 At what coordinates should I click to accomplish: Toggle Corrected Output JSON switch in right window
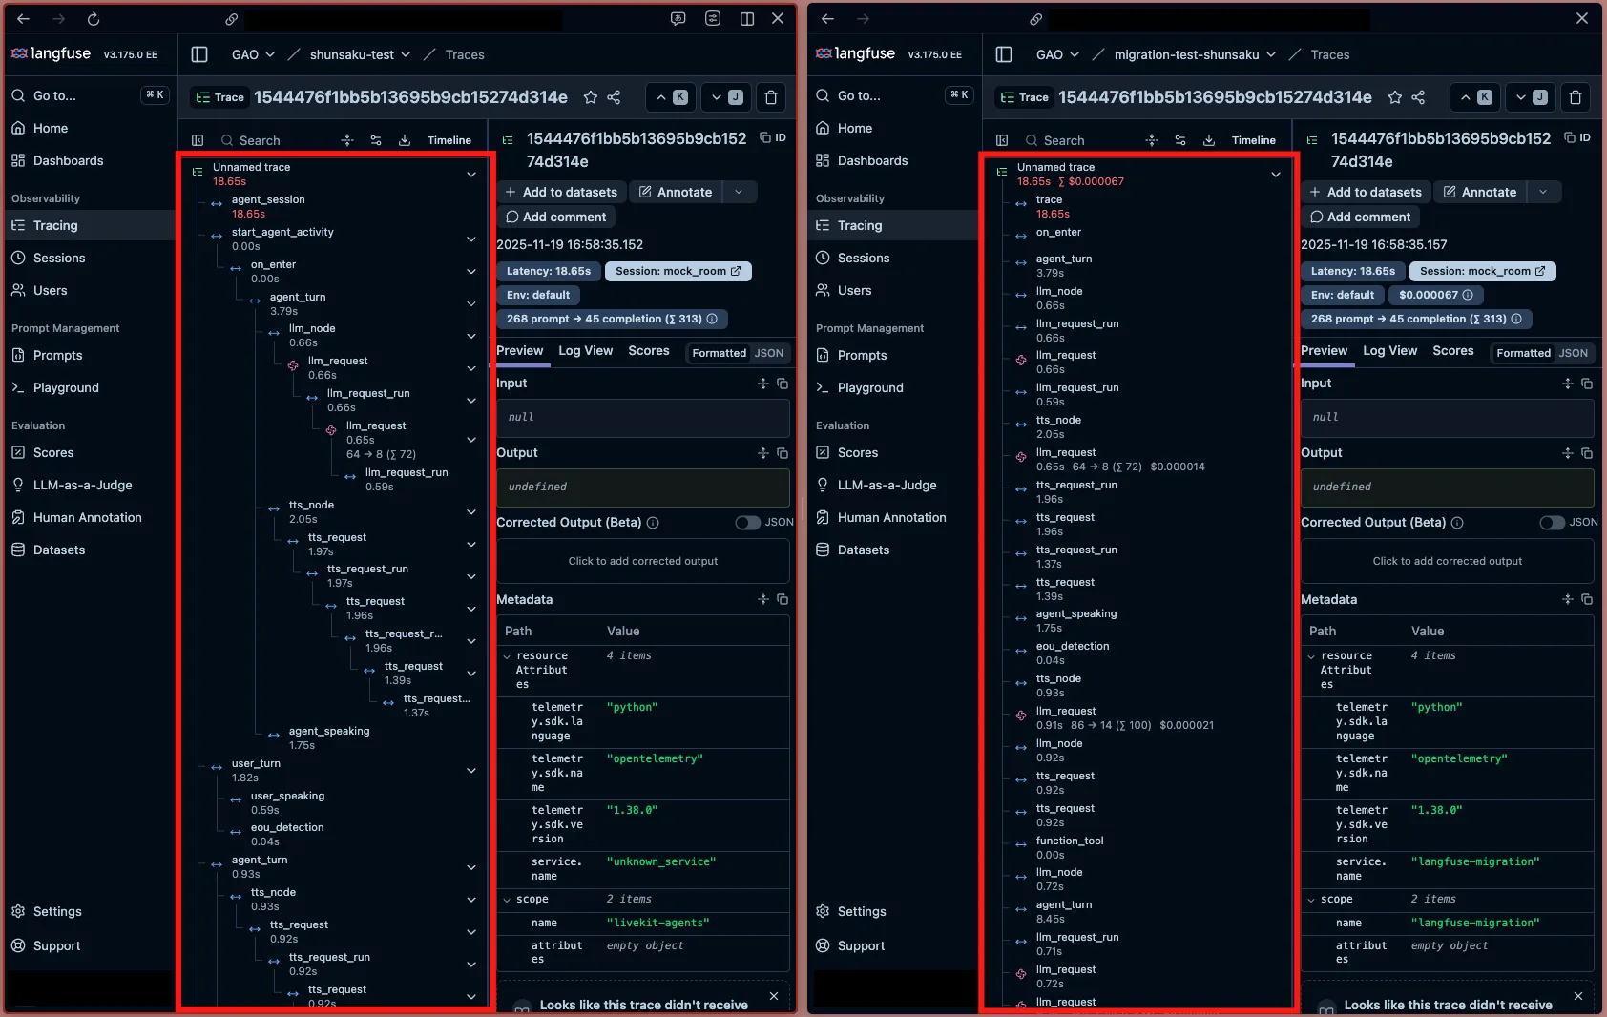tap(1552, 522)
